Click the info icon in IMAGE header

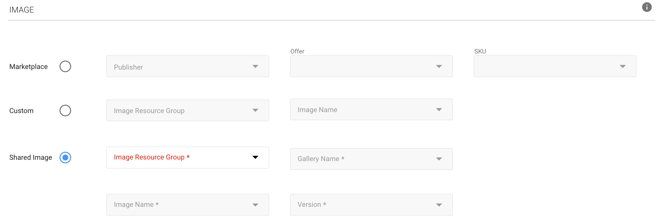[x=646, y=7]
